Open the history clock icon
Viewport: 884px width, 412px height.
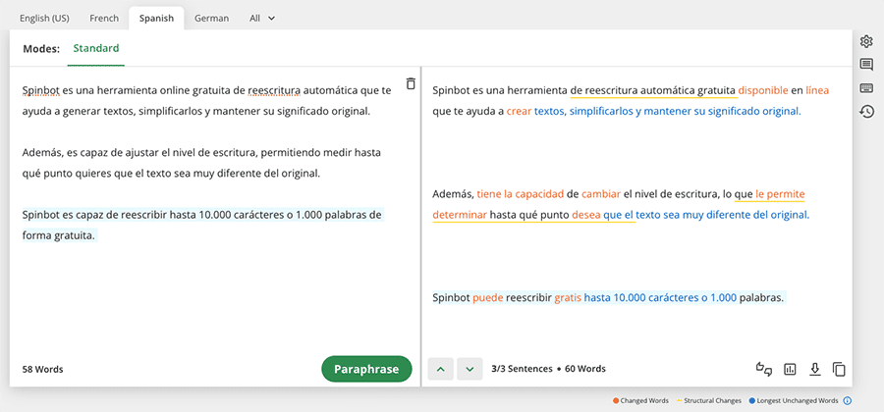tap(866, 112)
